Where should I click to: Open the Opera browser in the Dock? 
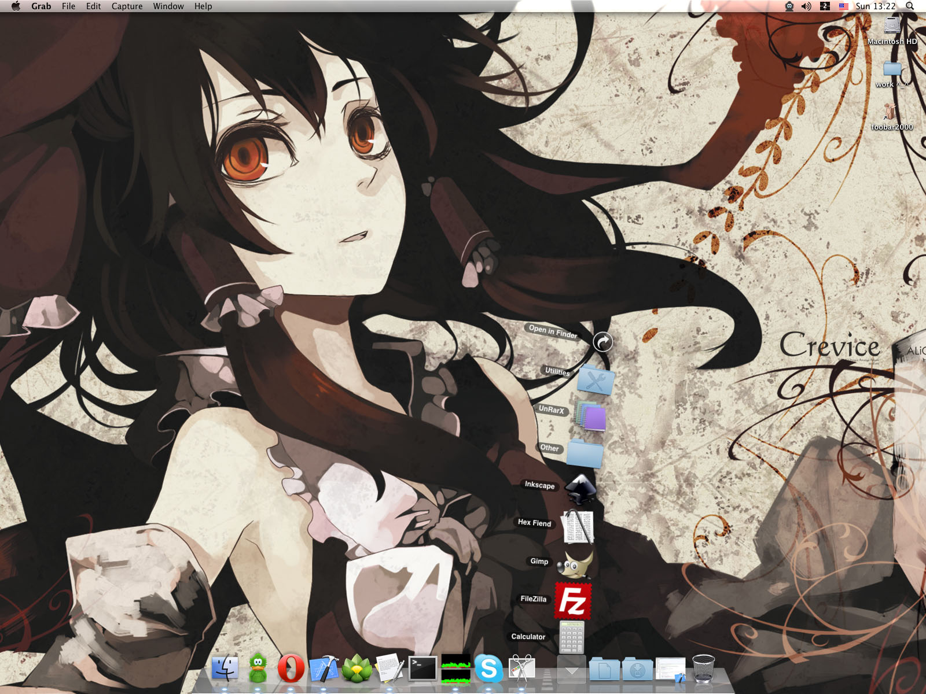click(x=291, y=669)
